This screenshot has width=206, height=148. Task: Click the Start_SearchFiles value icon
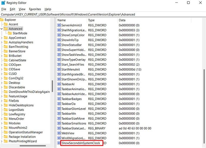tap(59, 64)
